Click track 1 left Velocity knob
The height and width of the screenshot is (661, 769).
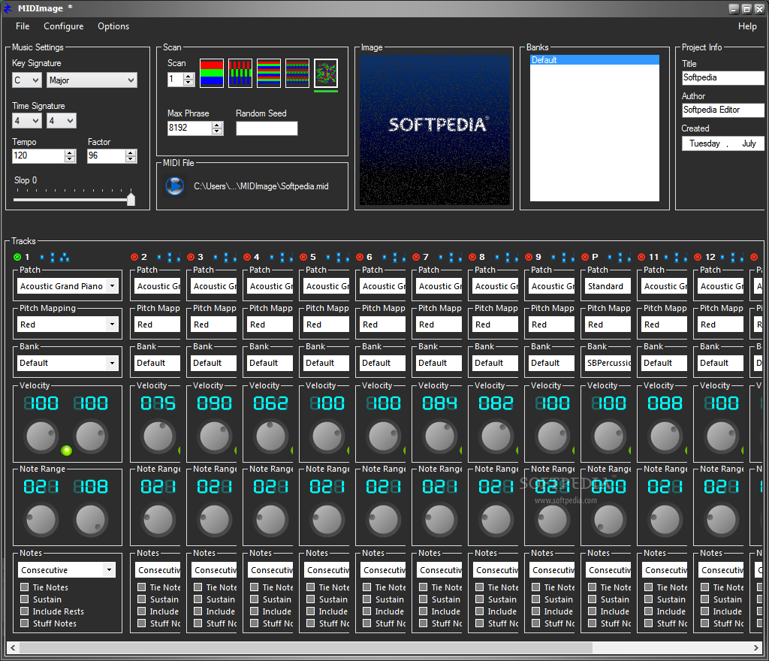coord(41,436)
